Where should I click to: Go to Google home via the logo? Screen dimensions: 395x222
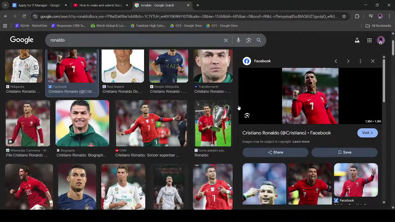tap(22, 40)
